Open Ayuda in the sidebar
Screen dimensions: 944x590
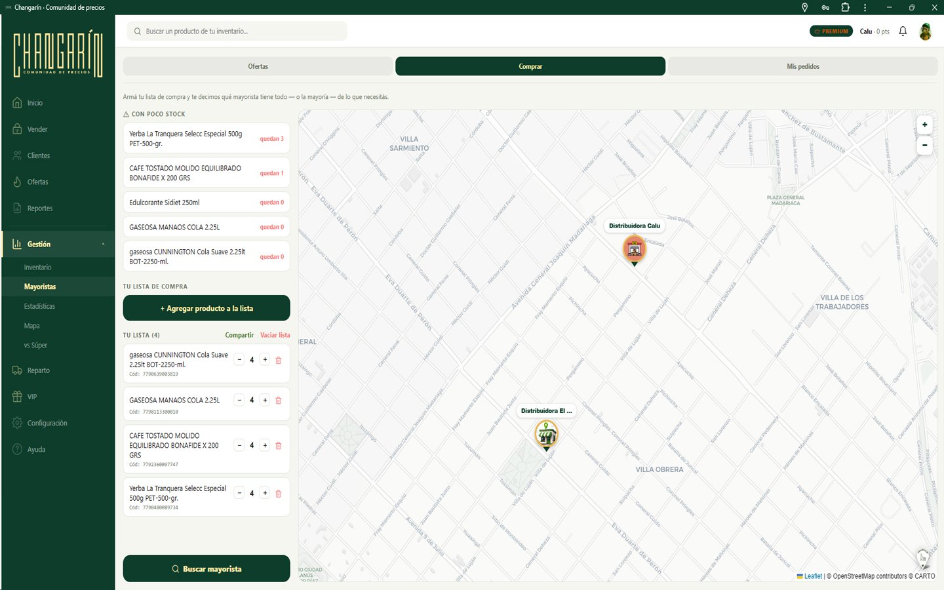pos(58,449)
